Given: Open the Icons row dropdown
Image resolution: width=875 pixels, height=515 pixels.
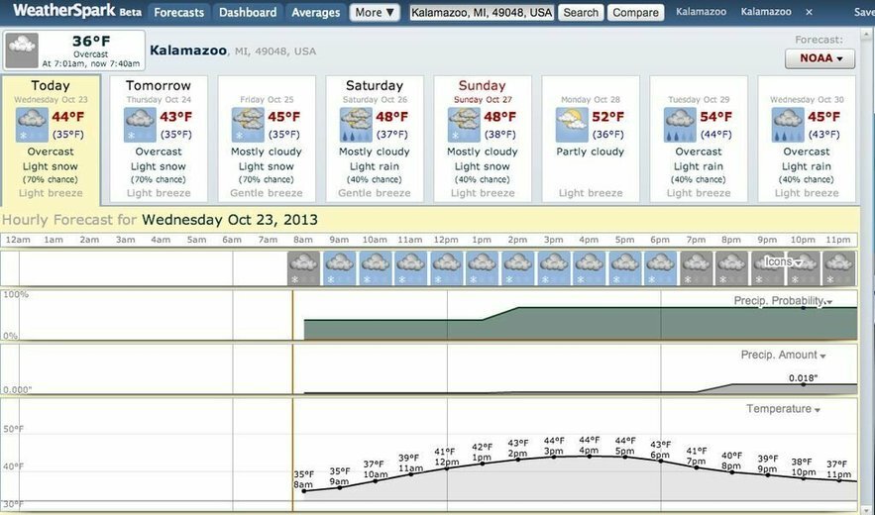Looking at the screenshot, I should coord(783,261).
